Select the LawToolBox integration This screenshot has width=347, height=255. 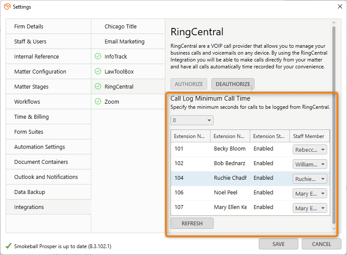point(128,71)
